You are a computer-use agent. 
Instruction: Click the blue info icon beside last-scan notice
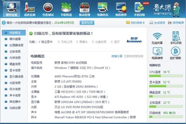(4, 23)
